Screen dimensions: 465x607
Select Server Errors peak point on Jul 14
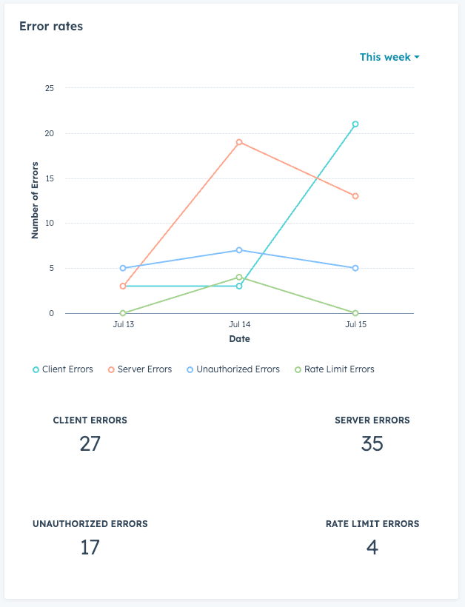tap(239, 142)
